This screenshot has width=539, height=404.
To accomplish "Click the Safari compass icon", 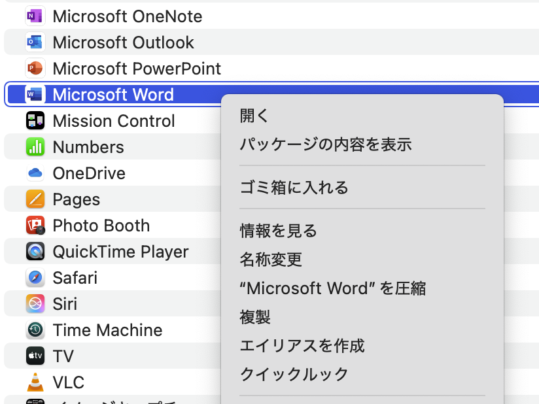I will [35, 278].
